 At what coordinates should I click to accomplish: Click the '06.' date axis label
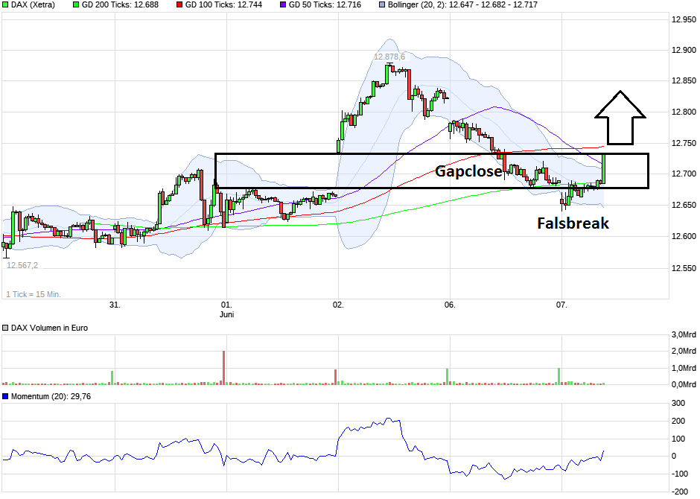[450, 305]
